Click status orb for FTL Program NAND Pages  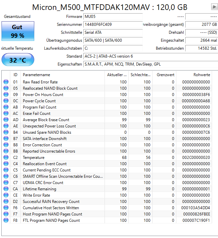6,220
